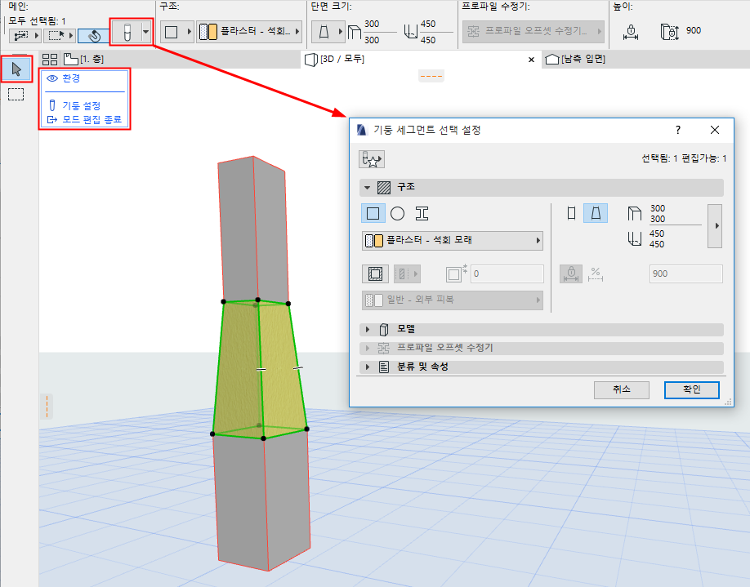Select the Arrow tool in the toolbox
Image resolution: width=750 pixels, height=587 pixels.
coord(16,69)
